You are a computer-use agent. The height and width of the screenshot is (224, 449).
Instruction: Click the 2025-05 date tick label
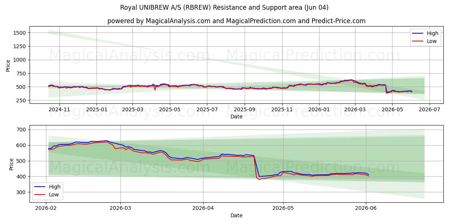(169, 110)
